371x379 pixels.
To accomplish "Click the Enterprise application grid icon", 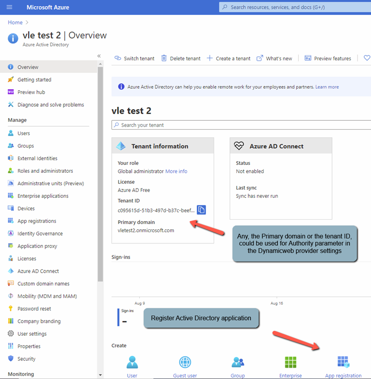I will [x=291, y=362].
